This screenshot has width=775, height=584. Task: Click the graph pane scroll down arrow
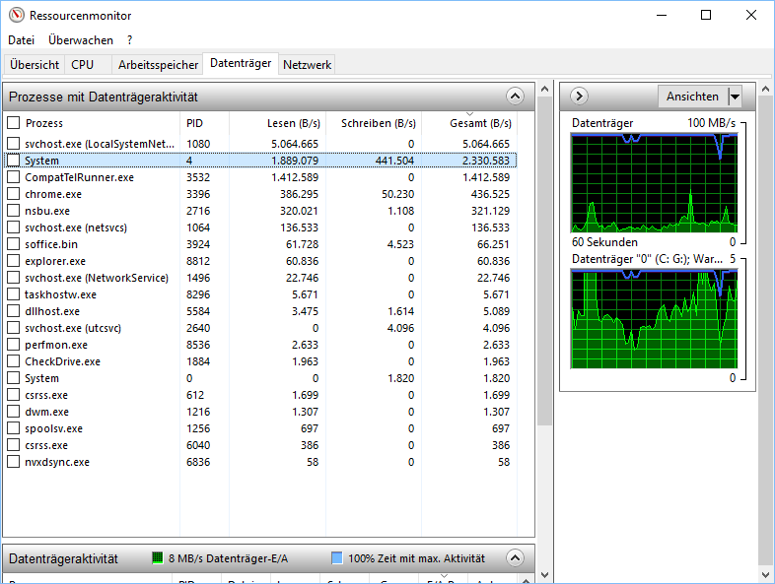point(765,574)
